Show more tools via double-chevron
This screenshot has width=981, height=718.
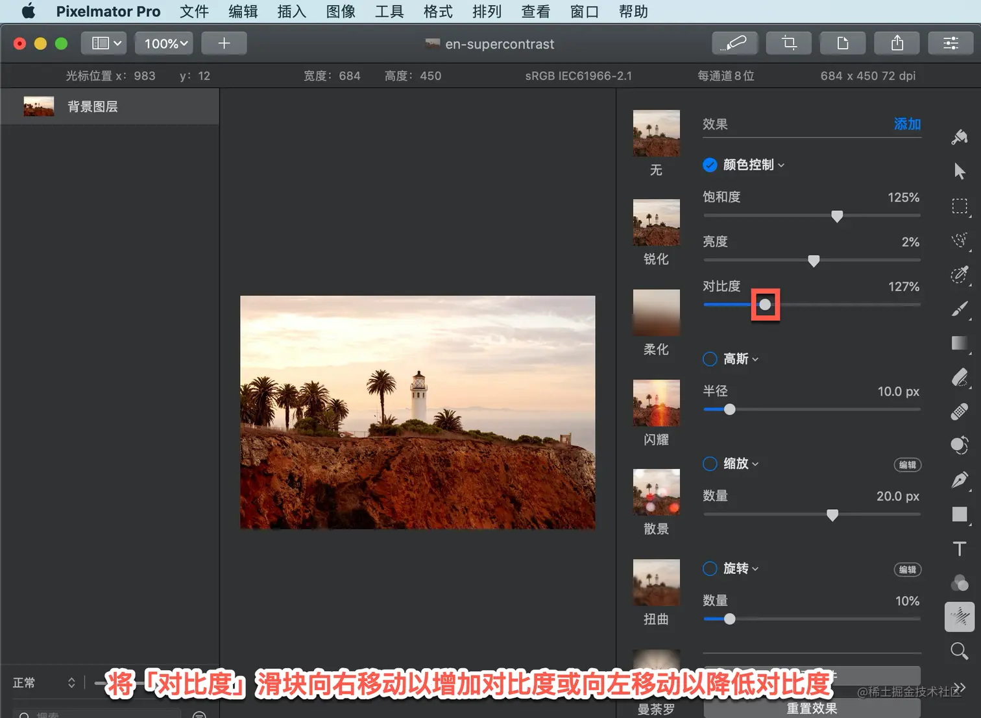pos(960,687)
